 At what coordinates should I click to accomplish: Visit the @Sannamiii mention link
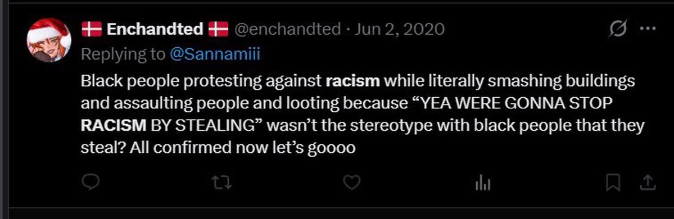[215, 54]
